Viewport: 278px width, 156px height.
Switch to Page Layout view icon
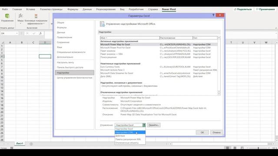(235, 148)
